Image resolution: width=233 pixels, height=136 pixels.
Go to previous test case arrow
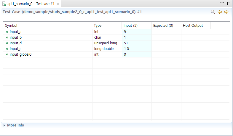click(x=220, y=12)
